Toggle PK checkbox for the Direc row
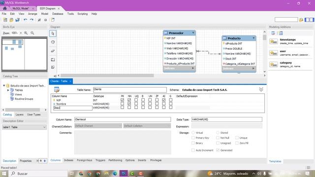This screenshot has width=315, height=177. point(122,107)
